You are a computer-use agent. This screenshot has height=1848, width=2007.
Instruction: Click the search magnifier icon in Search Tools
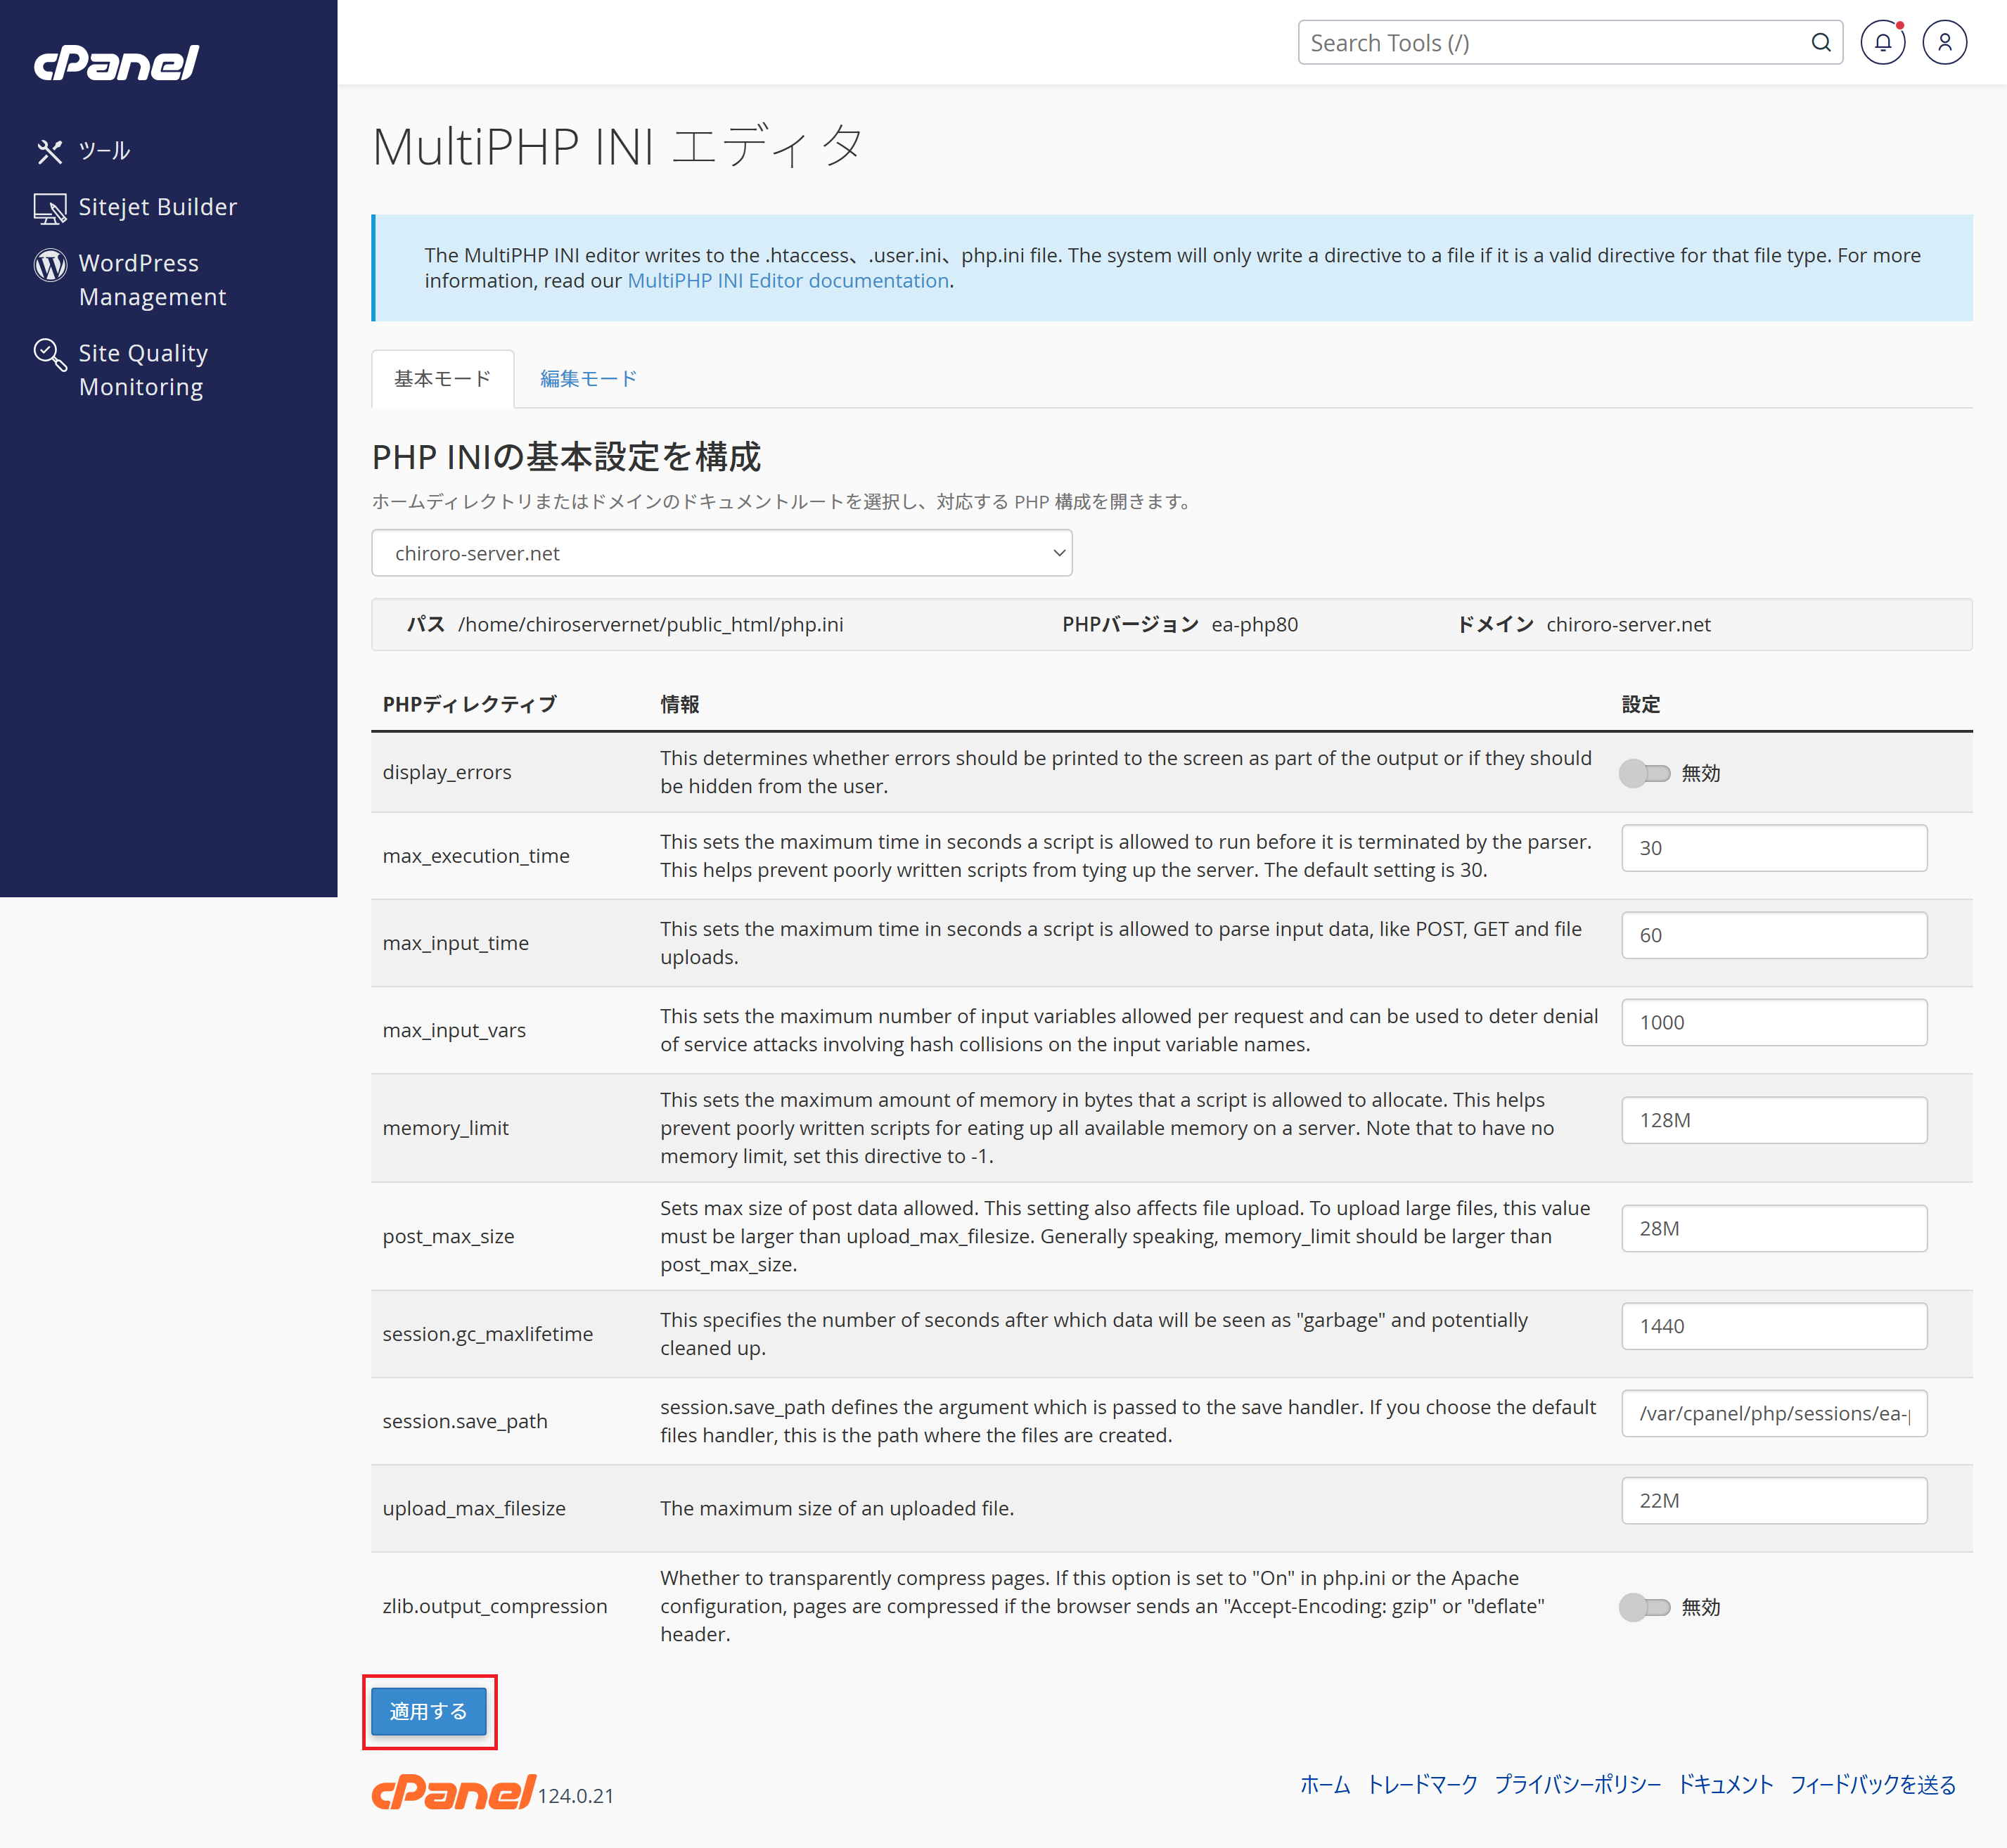click(1820, 43)
